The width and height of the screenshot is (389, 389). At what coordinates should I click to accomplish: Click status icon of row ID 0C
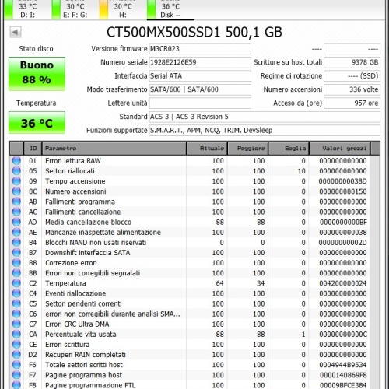(16, 191)
